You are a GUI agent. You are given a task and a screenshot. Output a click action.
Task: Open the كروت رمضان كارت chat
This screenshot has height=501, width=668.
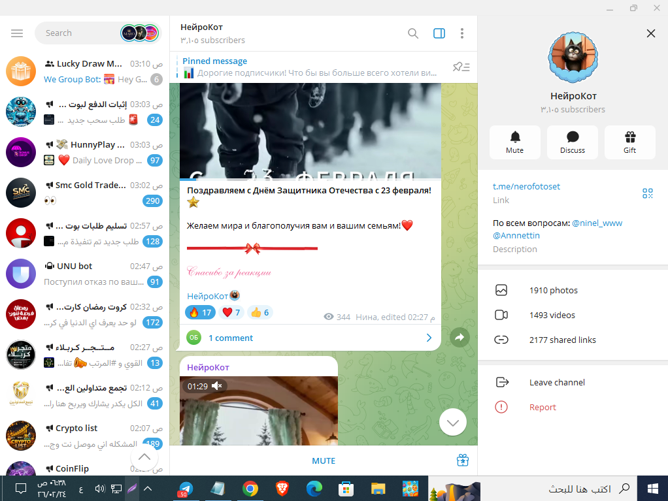[84, 314]
